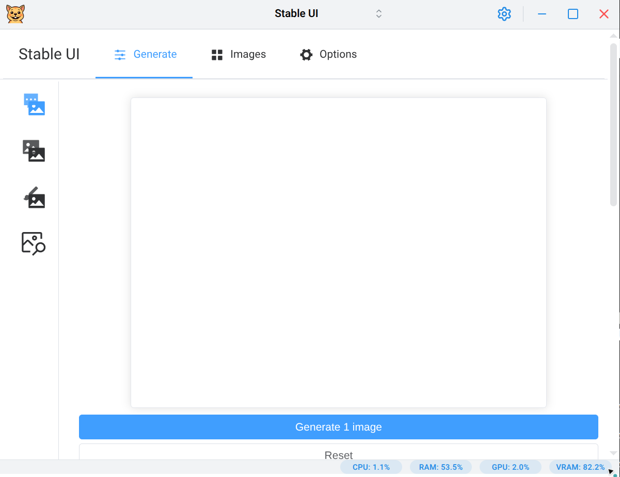Click the CPU usage indicator

pos(371,467)
